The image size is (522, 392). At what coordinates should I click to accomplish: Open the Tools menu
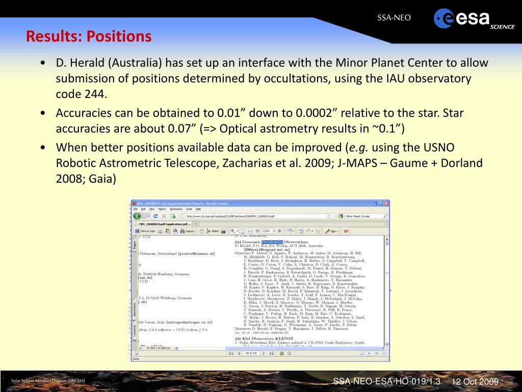tap(189, 209)
